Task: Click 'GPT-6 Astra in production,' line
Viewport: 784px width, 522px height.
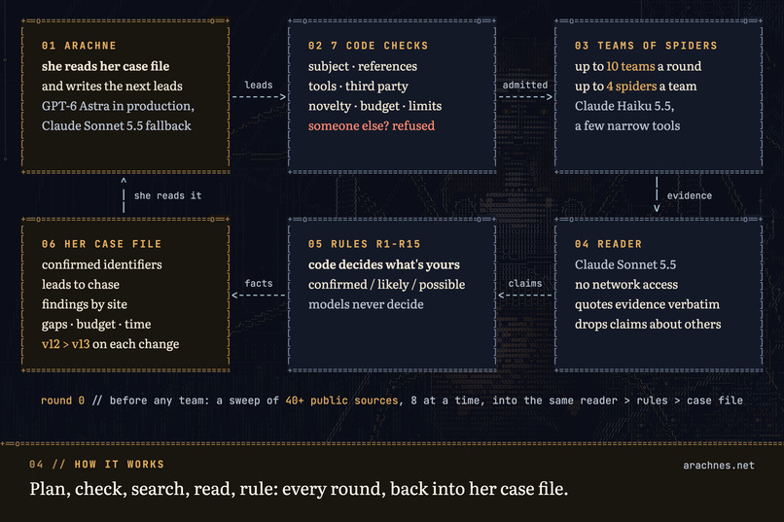Action: click(x=118, y=106)
